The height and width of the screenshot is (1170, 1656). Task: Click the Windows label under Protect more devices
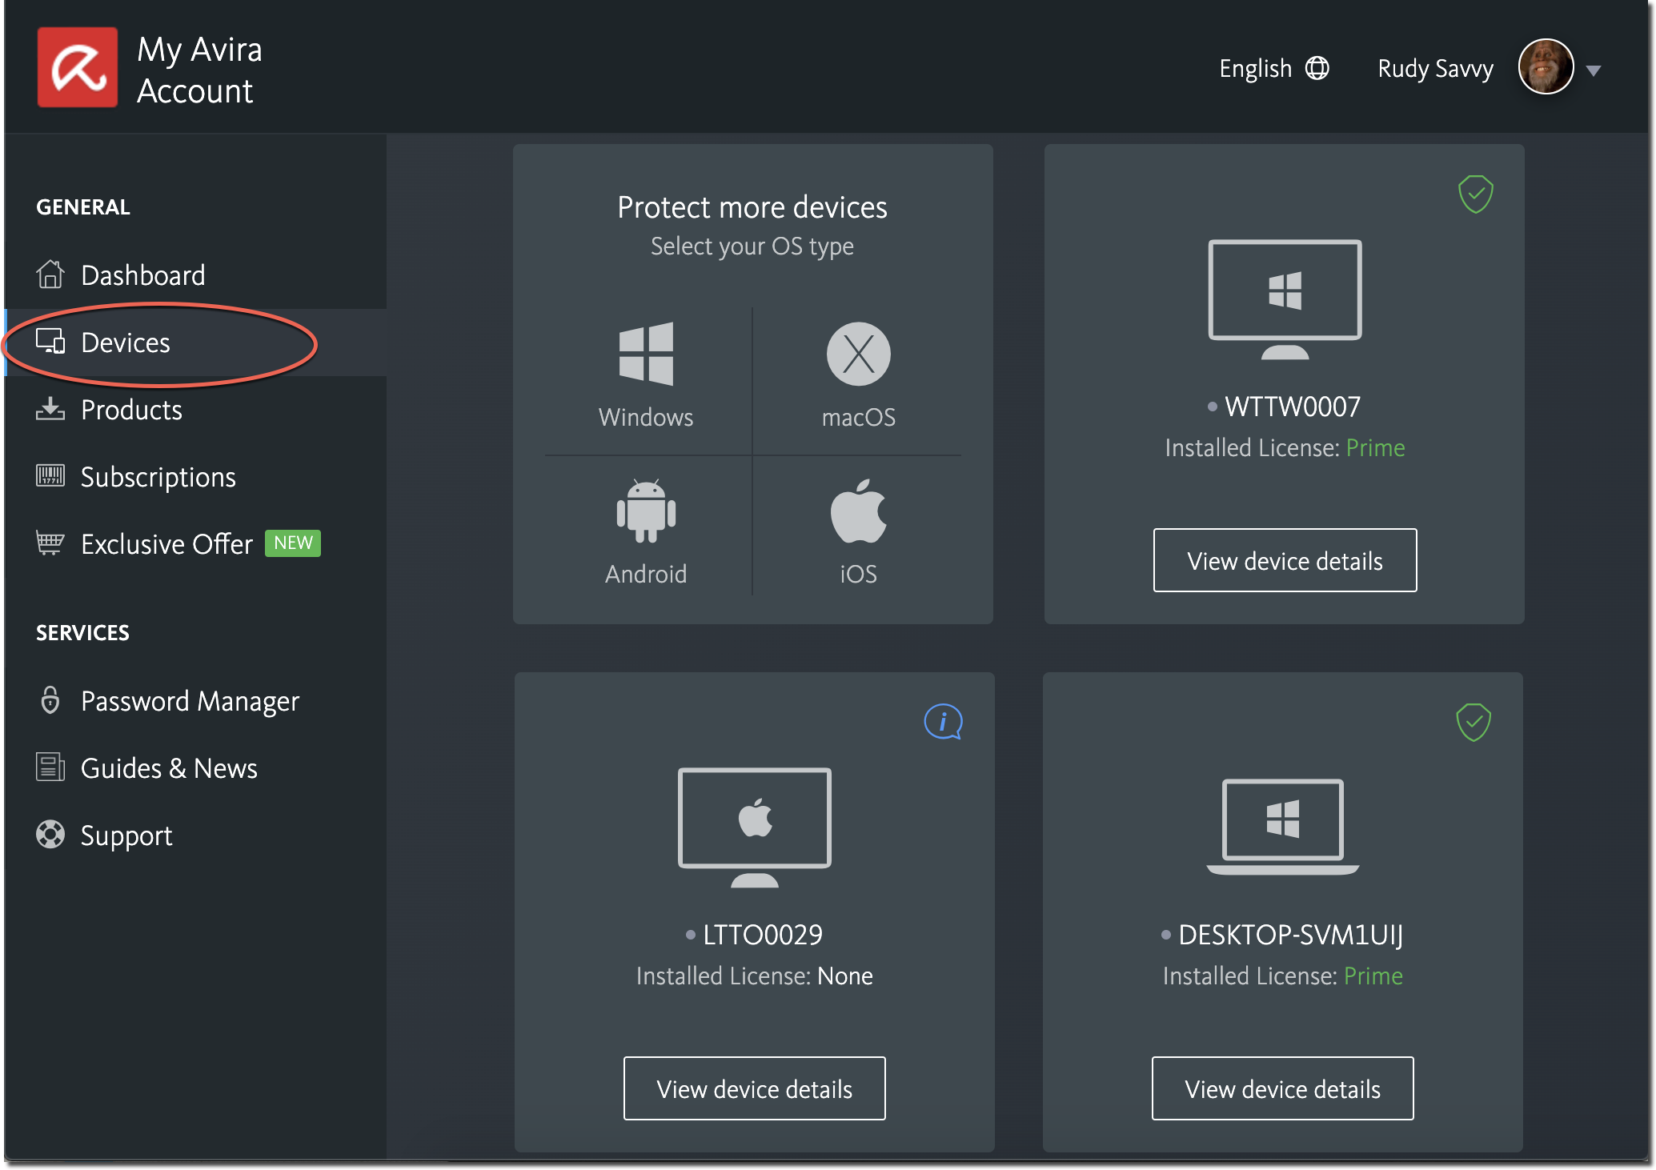[x=646, y=416]
